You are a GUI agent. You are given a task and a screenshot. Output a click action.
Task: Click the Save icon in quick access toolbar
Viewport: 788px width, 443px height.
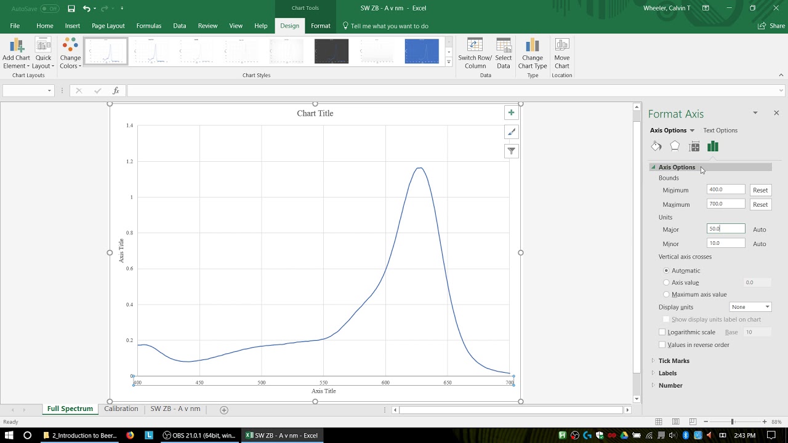tap(71, 9)
